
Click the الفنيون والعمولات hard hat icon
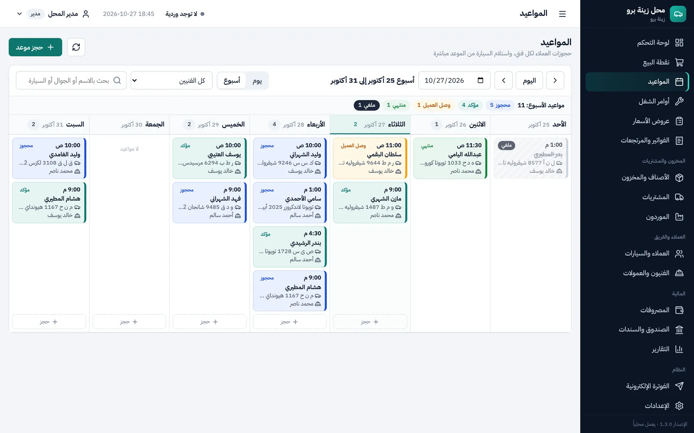[x=679, y=273]
